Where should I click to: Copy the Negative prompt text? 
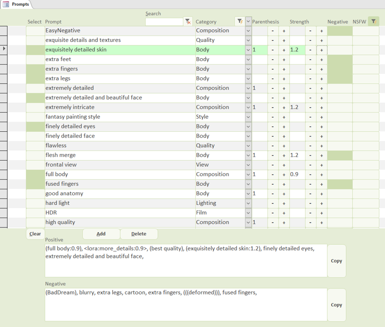point(336,305)
